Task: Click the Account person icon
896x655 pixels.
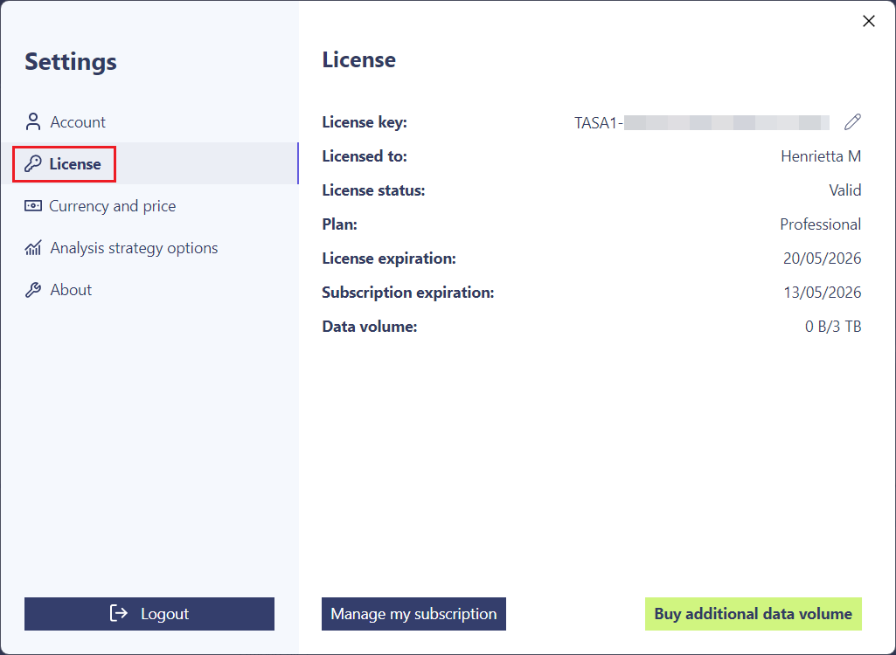Action: 33,121
